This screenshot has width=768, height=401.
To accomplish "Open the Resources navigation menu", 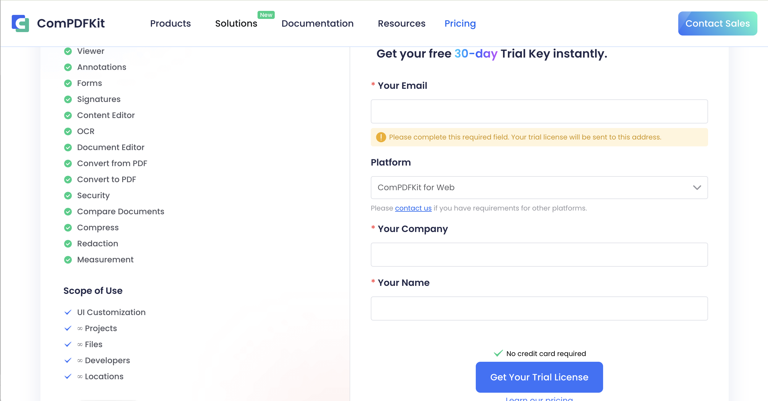I will [x=401, y=23].
